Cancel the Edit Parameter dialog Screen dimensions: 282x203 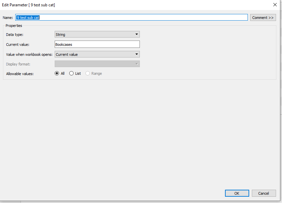point(264,193)
